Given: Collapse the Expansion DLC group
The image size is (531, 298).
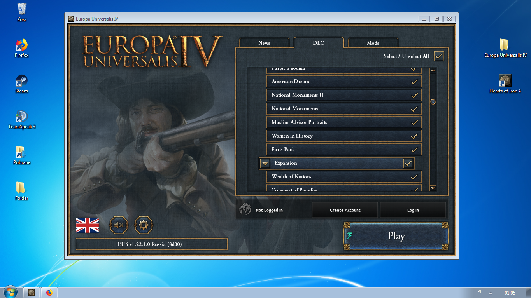Looking at the screenshot, I should click(x=265, y=163).
